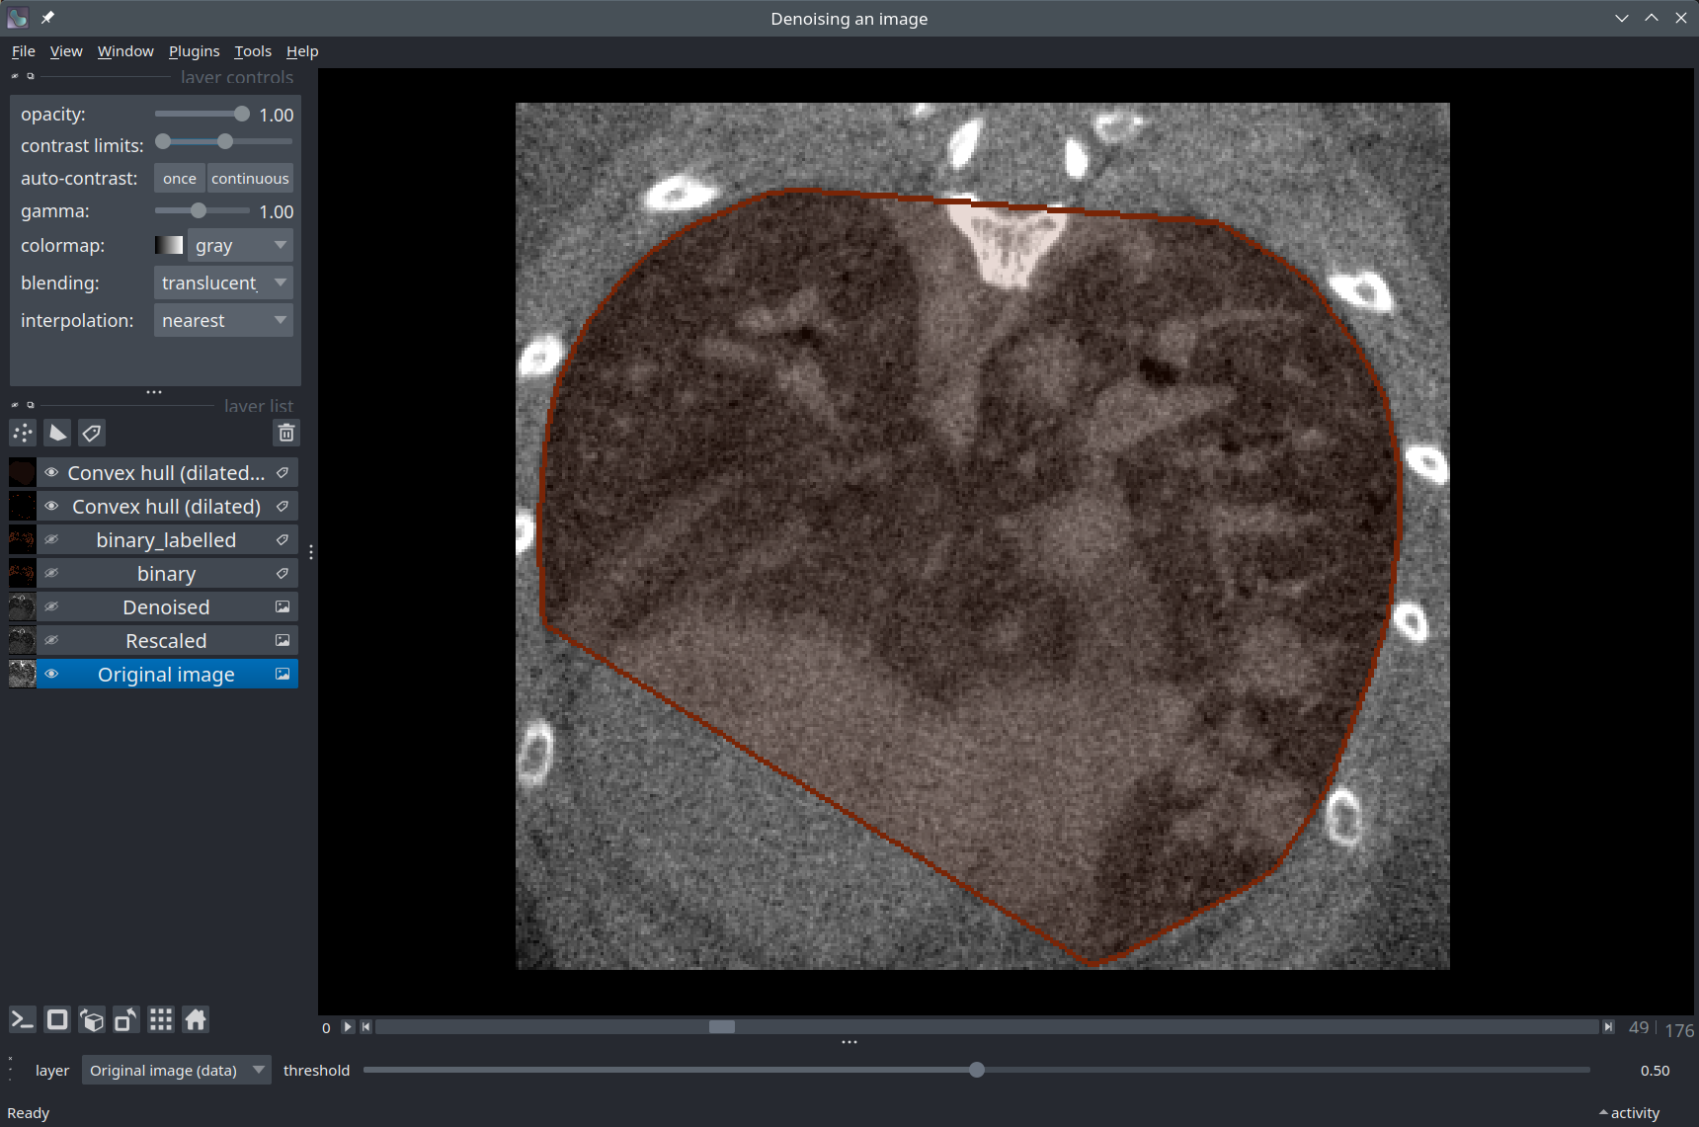Expand the interpolation nearest dropdown
Image resolution: width=1699 pixels, height=1127 pixels.
click(x=223, y=321)
